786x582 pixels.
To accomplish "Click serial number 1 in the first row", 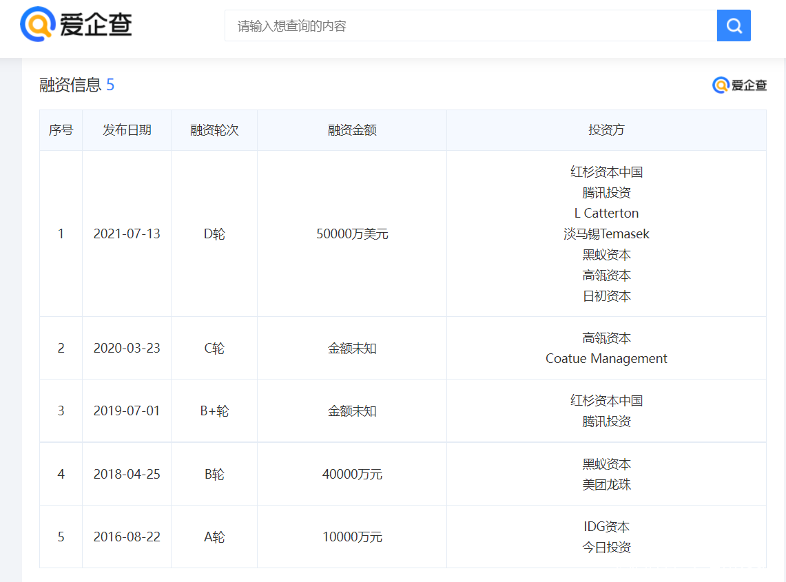I will point(61,233).
